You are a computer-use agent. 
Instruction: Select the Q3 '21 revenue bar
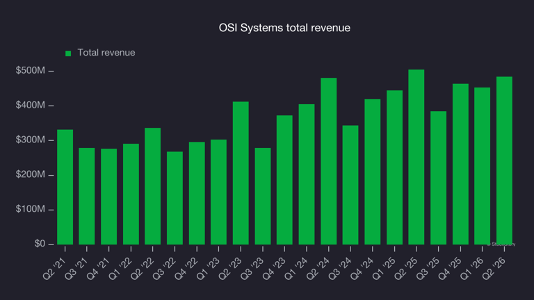point(87,197)
